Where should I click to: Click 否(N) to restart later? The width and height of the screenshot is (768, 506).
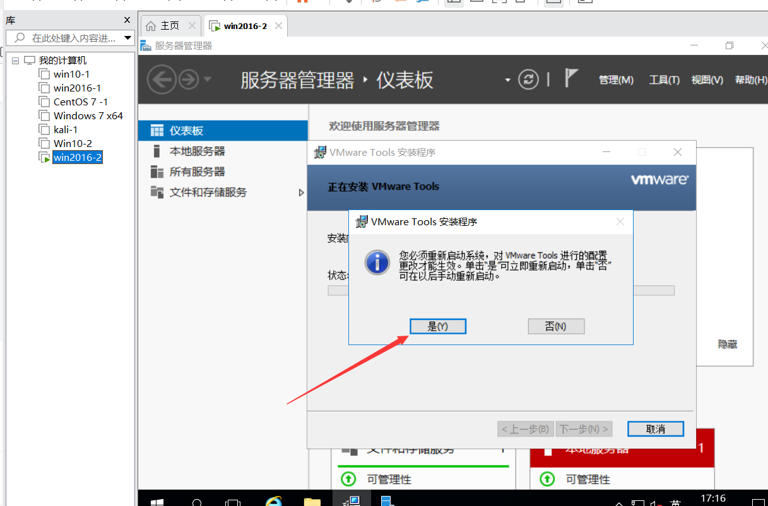pyautogui.click(x=556, y=326)
